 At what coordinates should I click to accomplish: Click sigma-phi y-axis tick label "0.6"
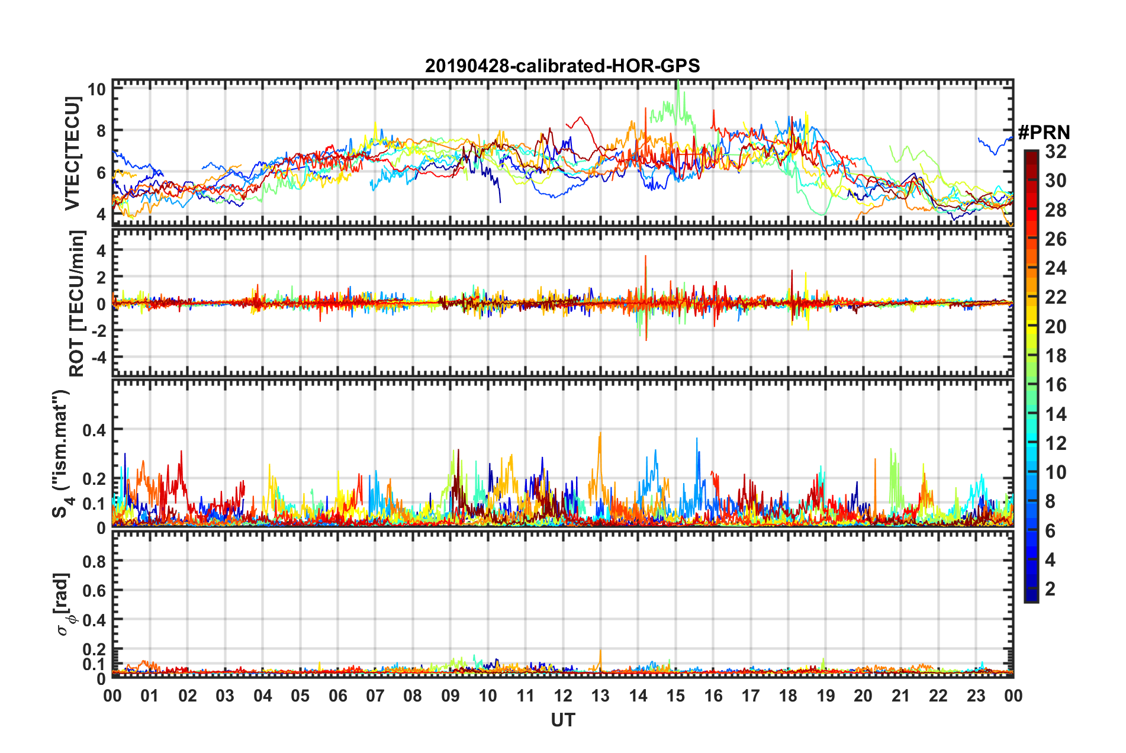coord(94,591)
